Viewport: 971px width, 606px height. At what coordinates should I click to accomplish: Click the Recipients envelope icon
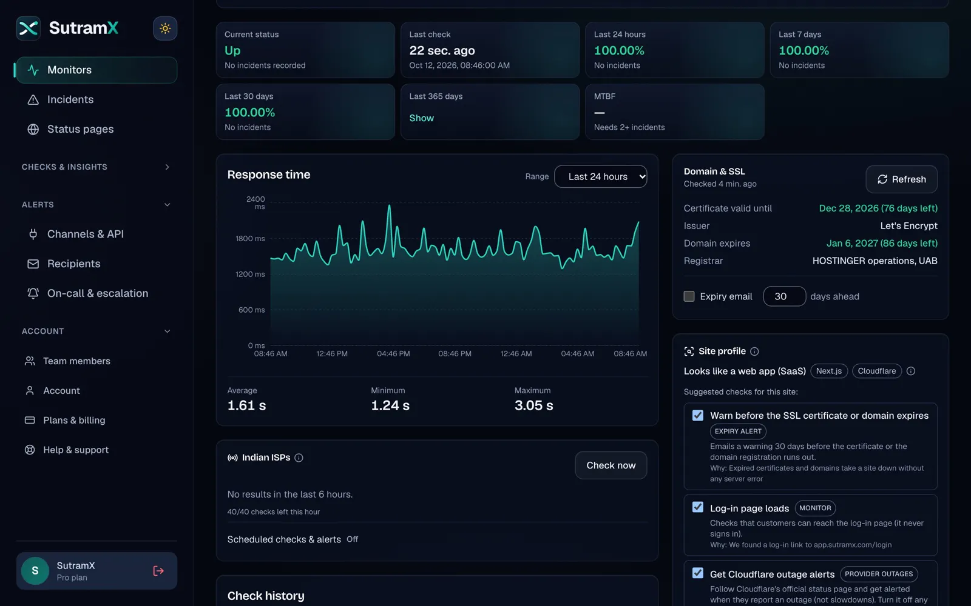point(33,264)
